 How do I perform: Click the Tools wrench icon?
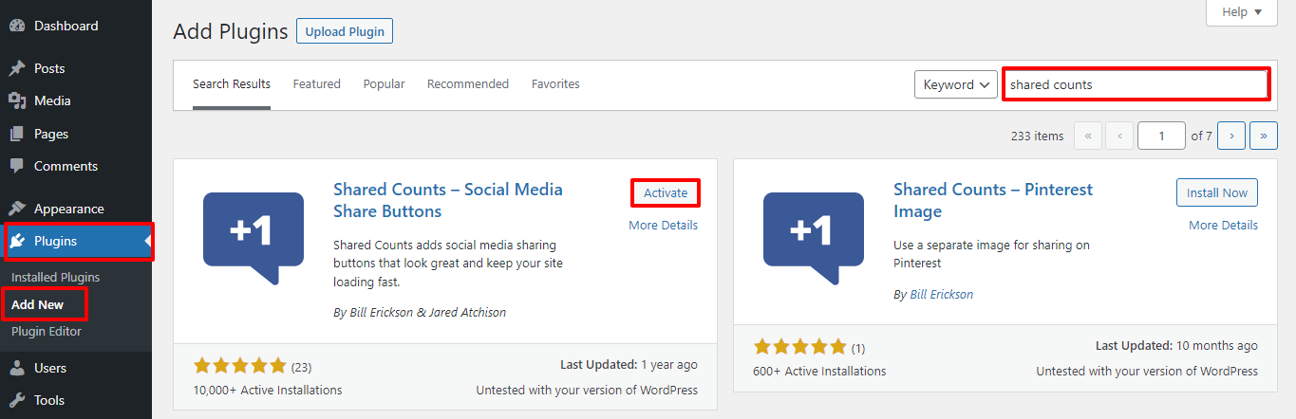[17, 401]
